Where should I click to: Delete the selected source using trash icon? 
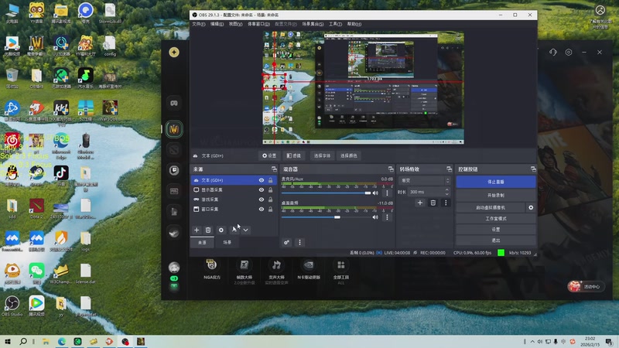208,230
